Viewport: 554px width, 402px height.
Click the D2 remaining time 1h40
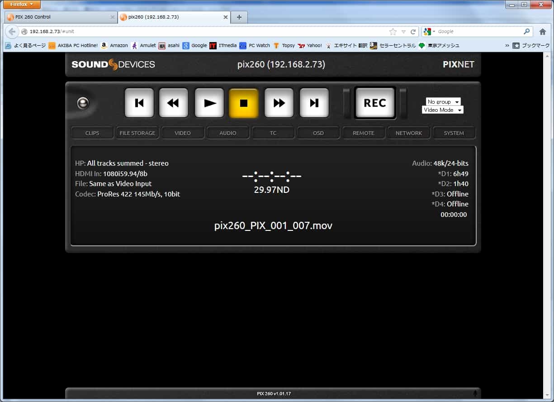461,184
